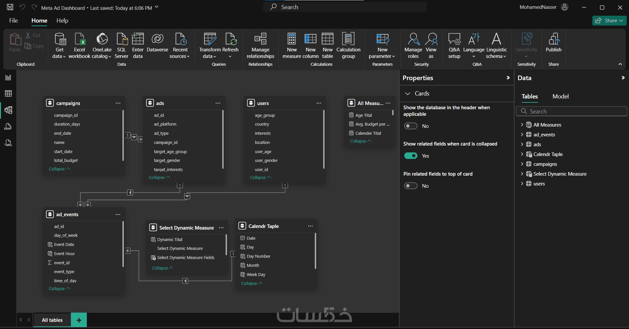Open New parameter dropdown
This screenshot has width=629, height=329.
tap(382, 45)
